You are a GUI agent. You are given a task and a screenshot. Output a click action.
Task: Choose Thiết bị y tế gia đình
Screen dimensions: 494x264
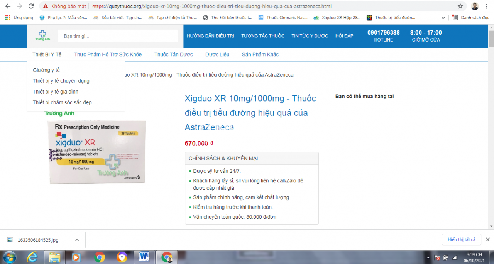point(56,92)
